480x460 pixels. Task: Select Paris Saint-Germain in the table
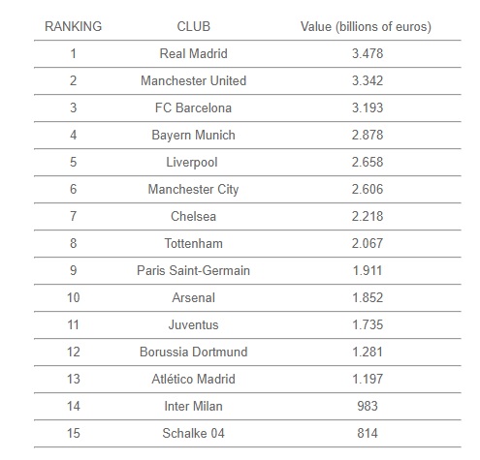coord(193,270)
